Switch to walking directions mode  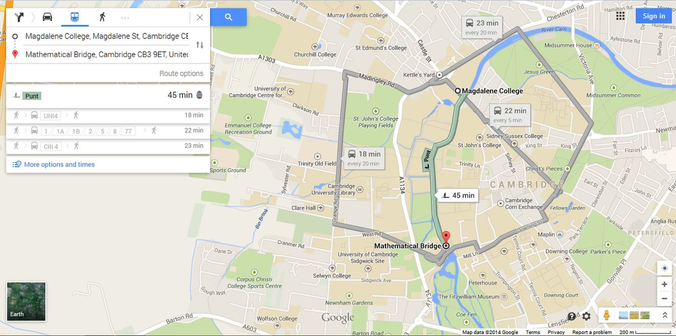102,17
